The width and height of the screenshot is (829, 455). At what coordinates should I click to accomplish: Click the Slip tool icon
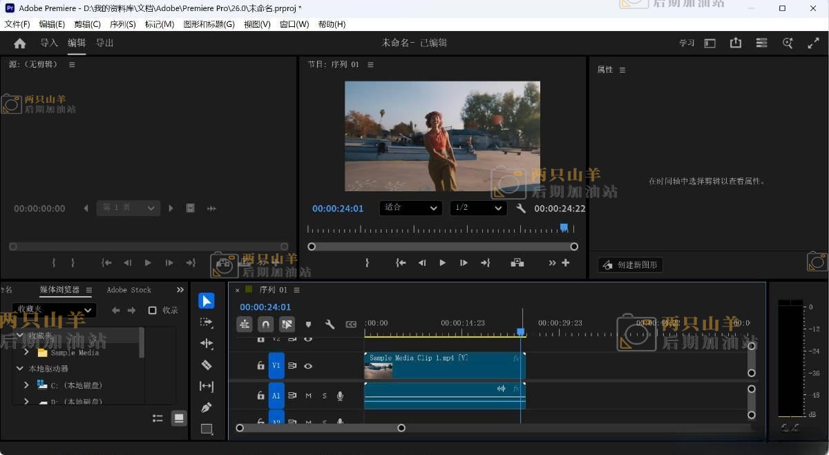pyautogui.click(x=206, y=386)
